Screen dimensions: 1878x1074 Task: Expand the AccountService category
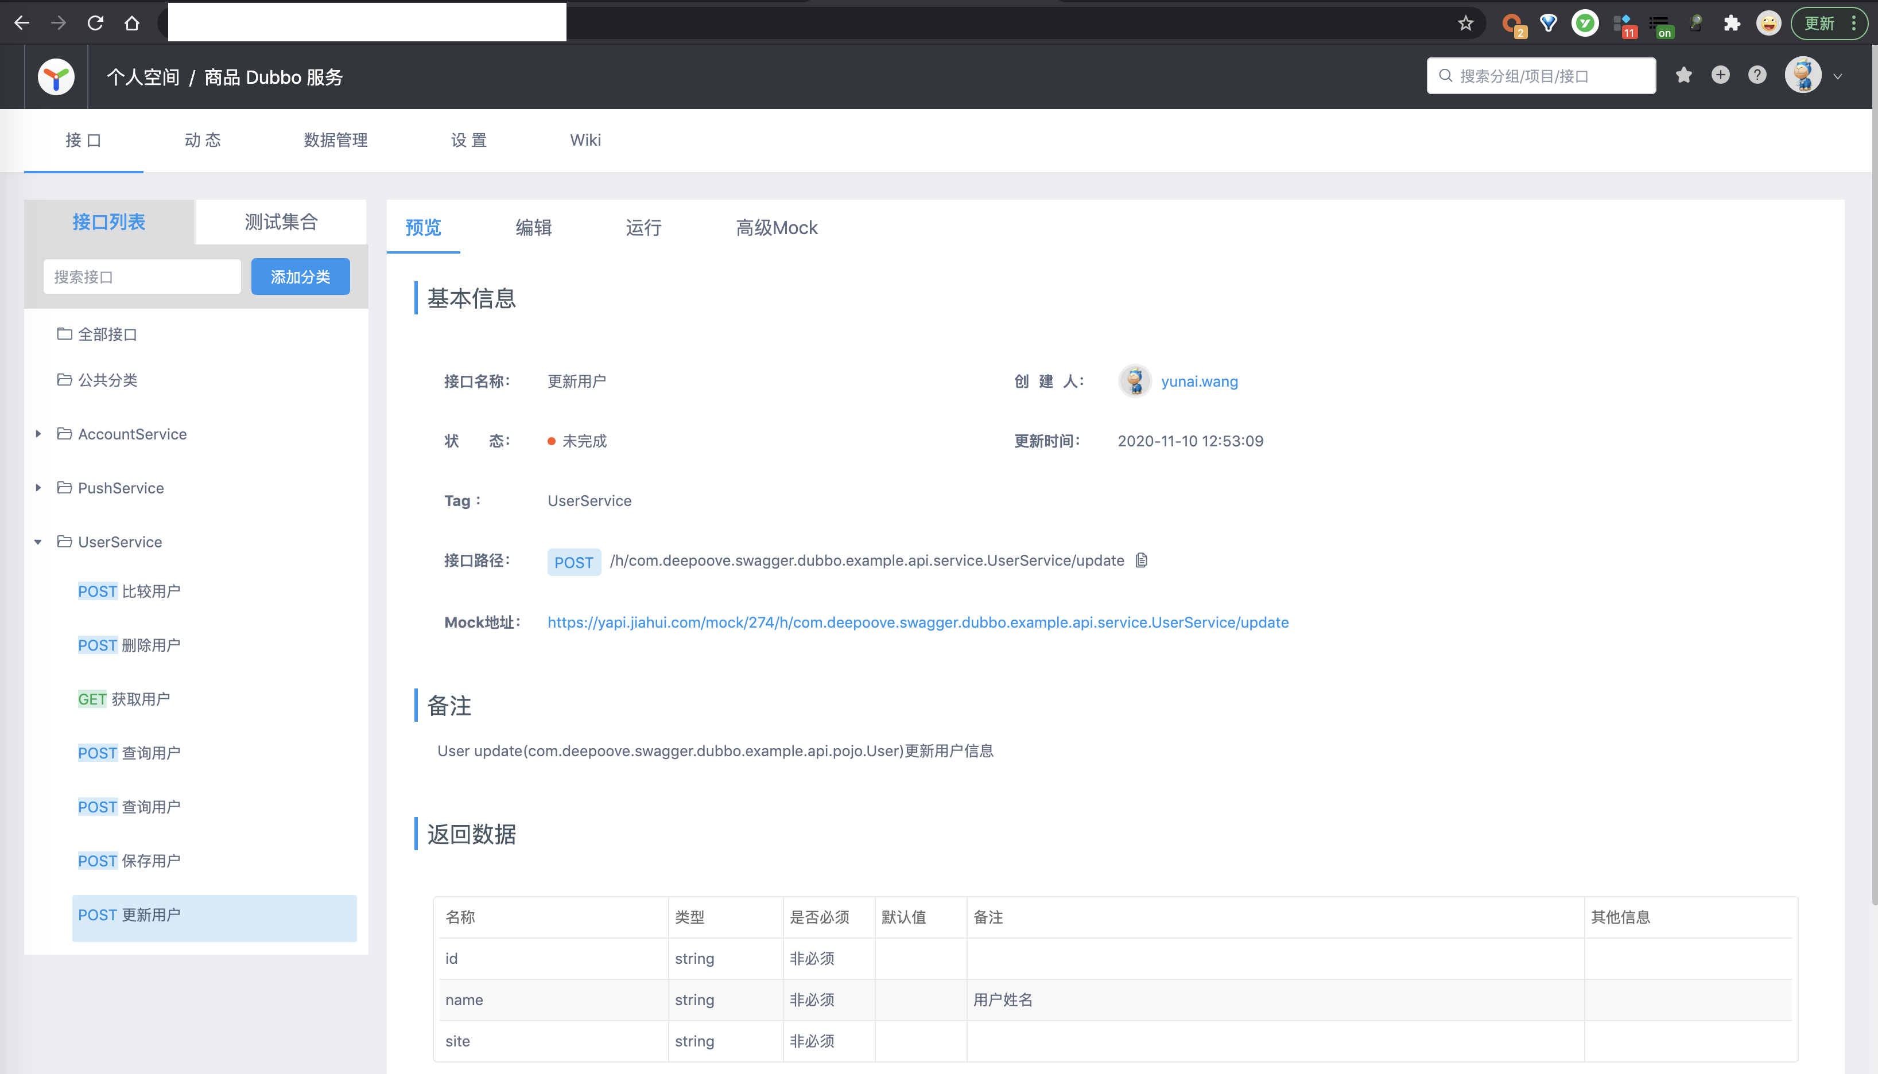pos(38,434)
